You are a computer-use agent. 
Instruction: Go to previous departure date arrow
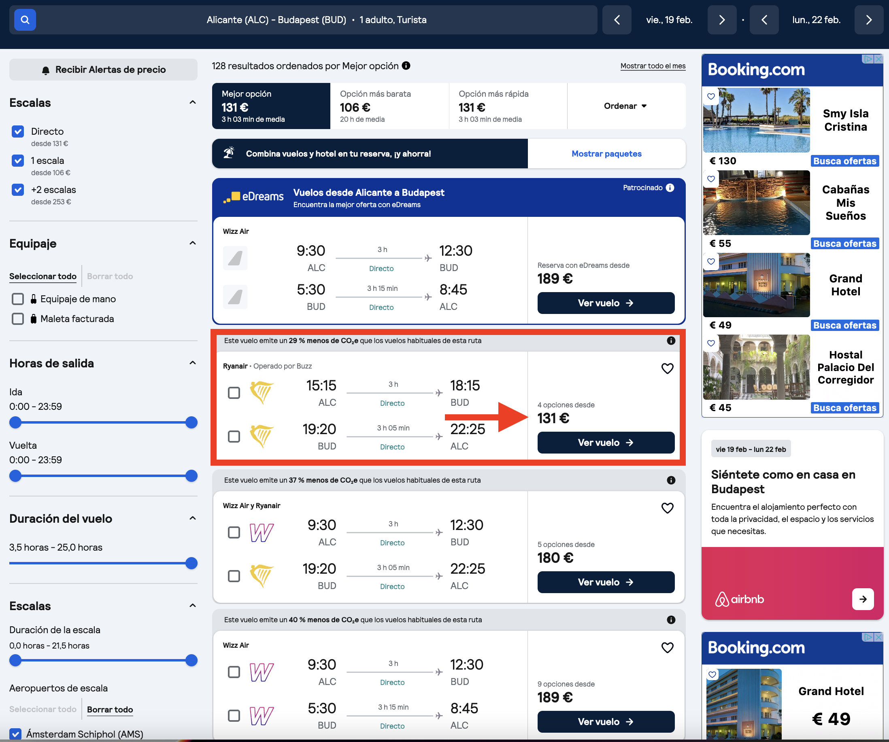pyautogui.click(x=617, y=20)
